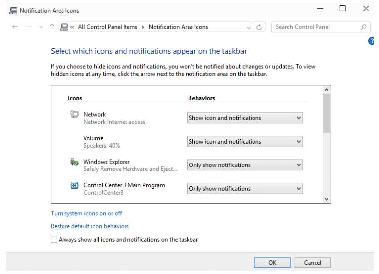This screenshot has width=379, height=274.
Task: Click the Windows Explorer safely remove icon
Action: click(x=74, y=162)
